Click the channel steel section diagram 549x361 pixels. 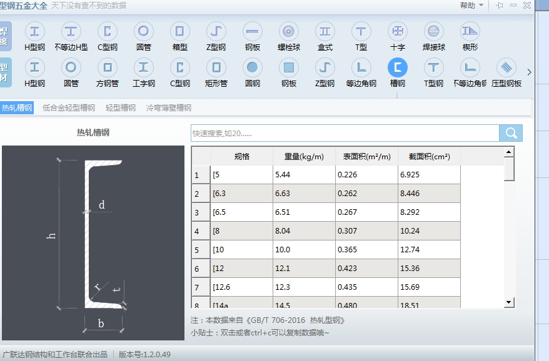point(93,243)
